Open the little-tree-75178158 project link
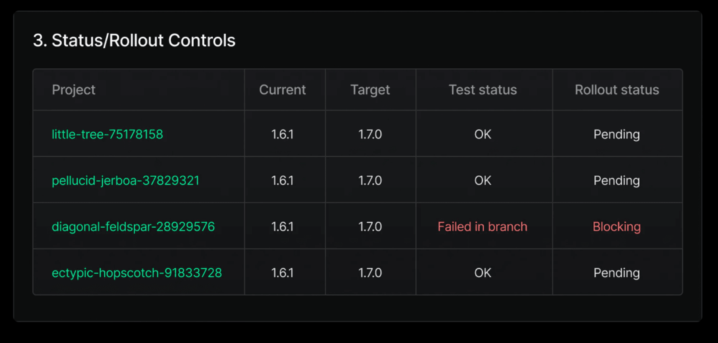The image size is (718, 343). click(x=107, y=134)
